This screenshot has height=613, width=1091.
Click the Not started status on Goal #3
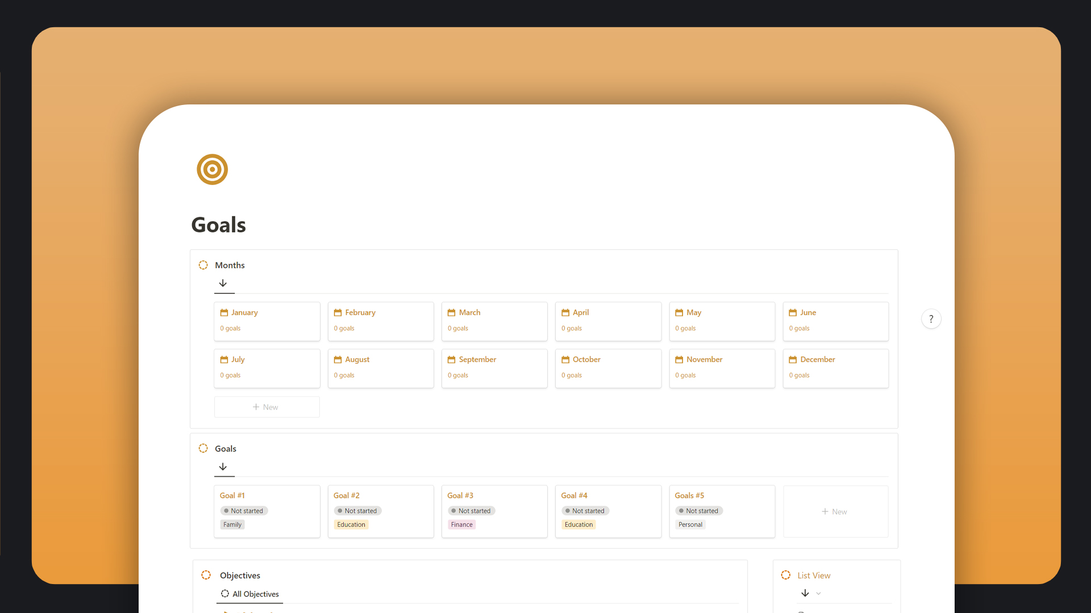(471, 511)
